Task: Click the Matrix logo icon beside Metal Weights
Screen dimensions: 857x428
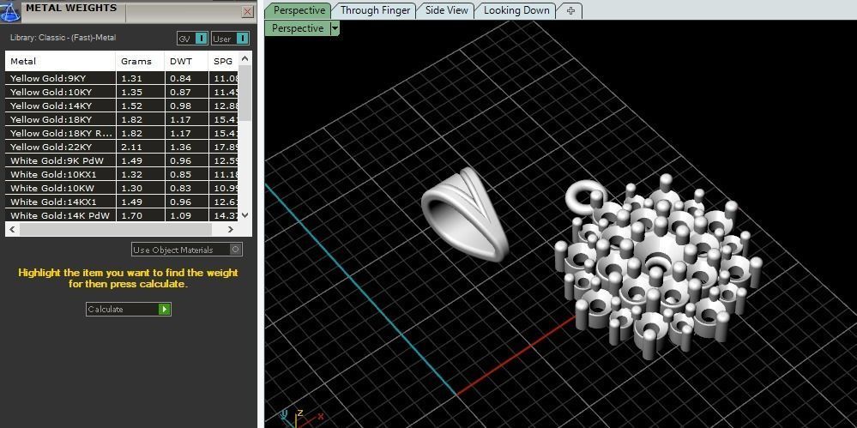Action: 10,11
